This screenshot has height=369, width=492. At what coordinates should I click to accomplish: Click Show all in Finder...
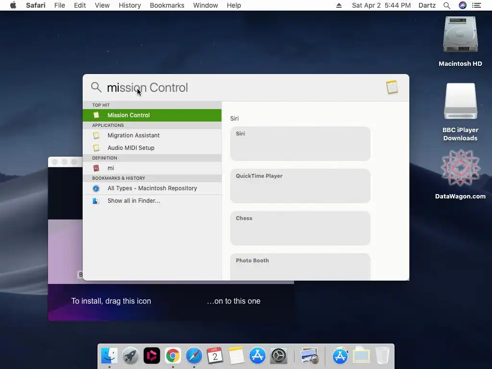pyautogui.click(x=152, y=201)
